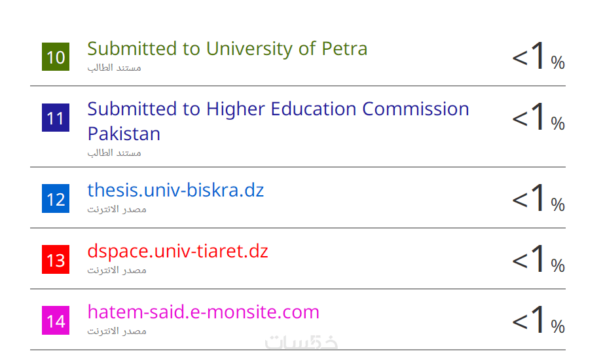Click the <1% value for dspace.univ-tiaret.dz
Screen dimensions: 603x357
click(x=538, y=260)
